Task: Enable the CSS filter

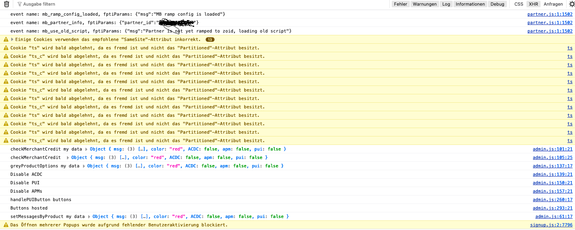Action: pyautogui.click(x=519, y=4)
